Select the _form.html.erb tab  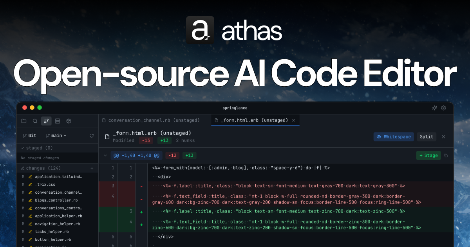coord(251,120)
